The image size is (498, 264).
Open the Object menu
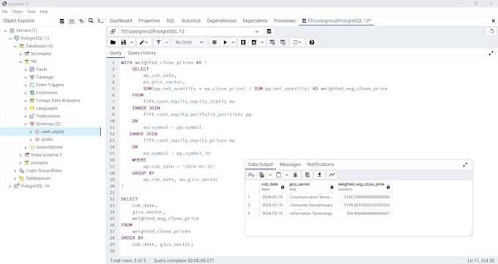pyautogui.click(x=17, y=12)
